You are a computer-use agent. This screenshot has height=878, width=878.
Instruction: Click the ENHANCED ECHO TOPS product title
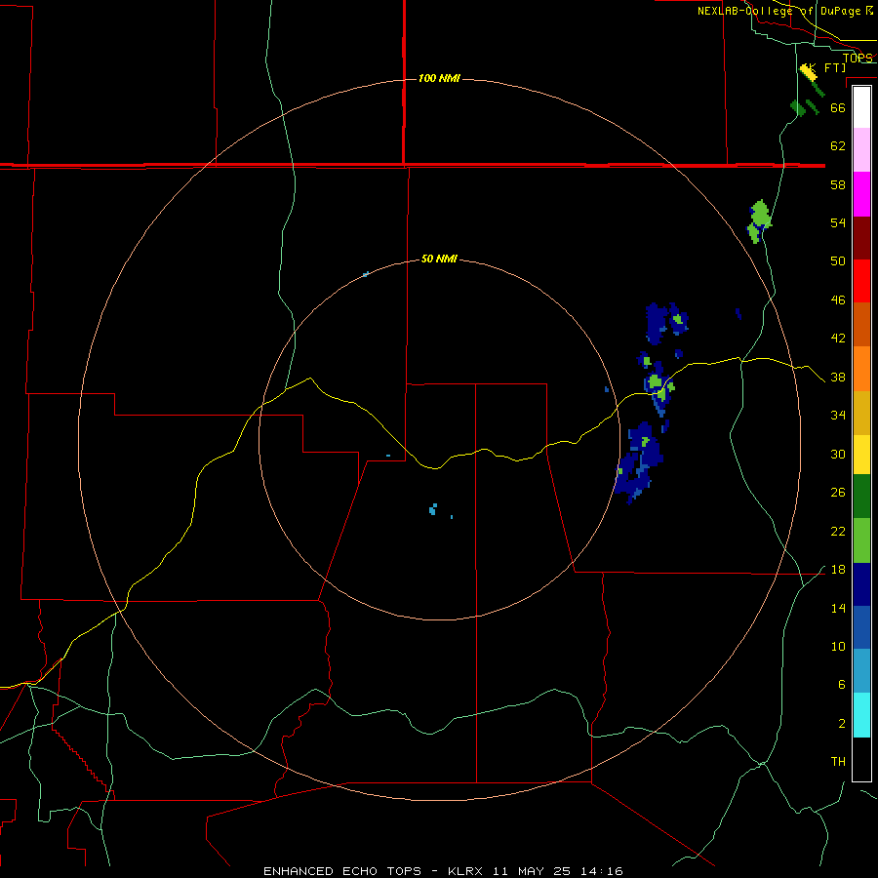[x=342, y=871]
